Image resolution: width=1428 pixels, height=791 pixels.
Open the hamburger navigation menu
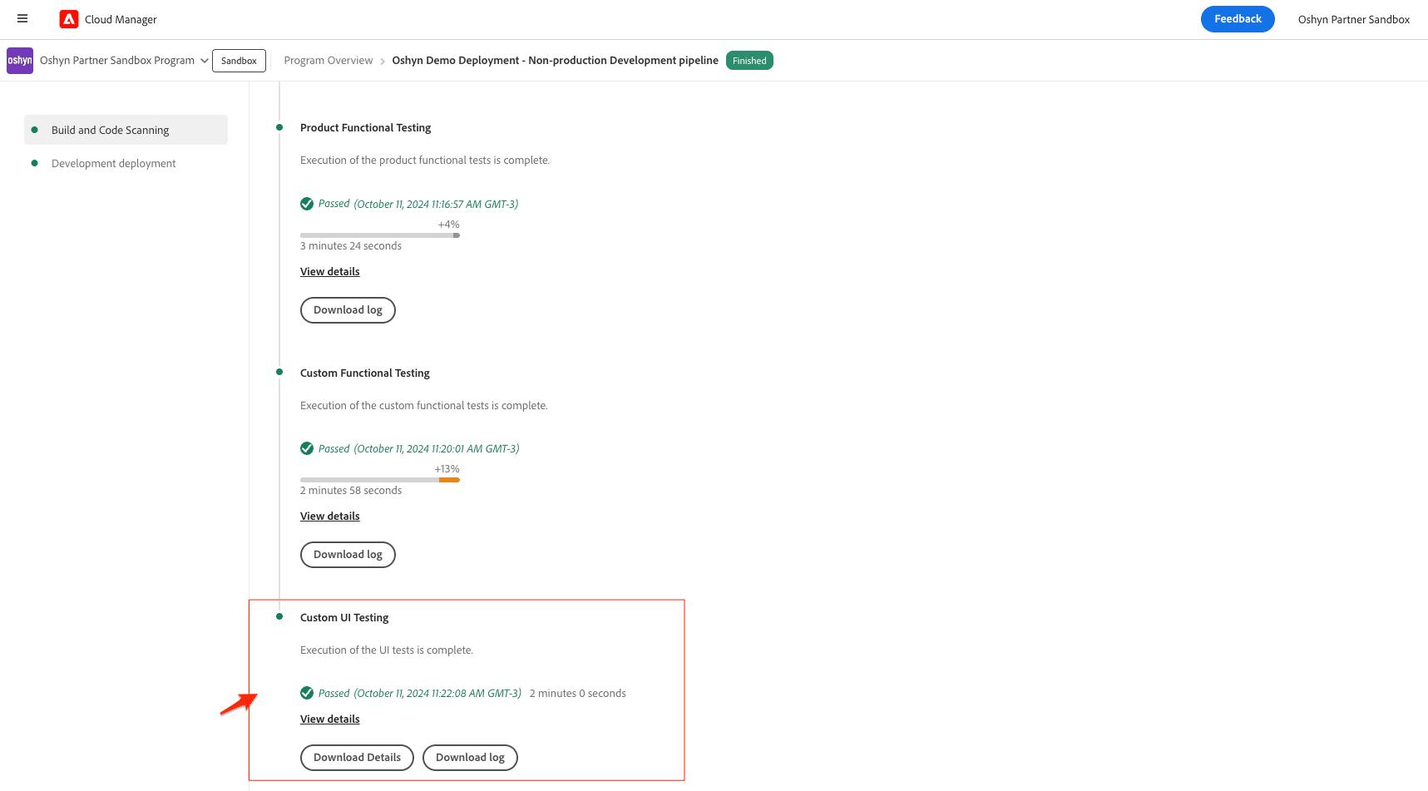[x=22, y=18]
